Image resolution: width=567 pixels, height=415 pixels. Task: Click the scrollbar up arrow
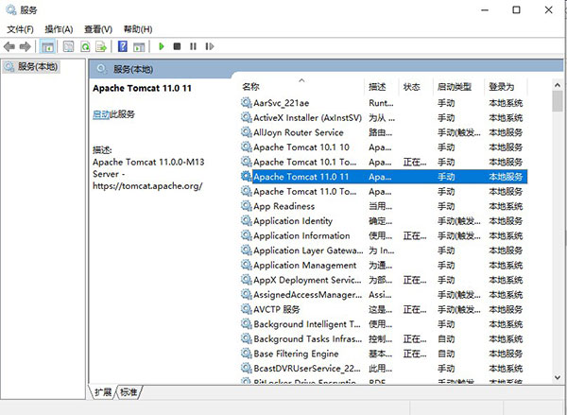pyautogui.click(x=558, y=85)
